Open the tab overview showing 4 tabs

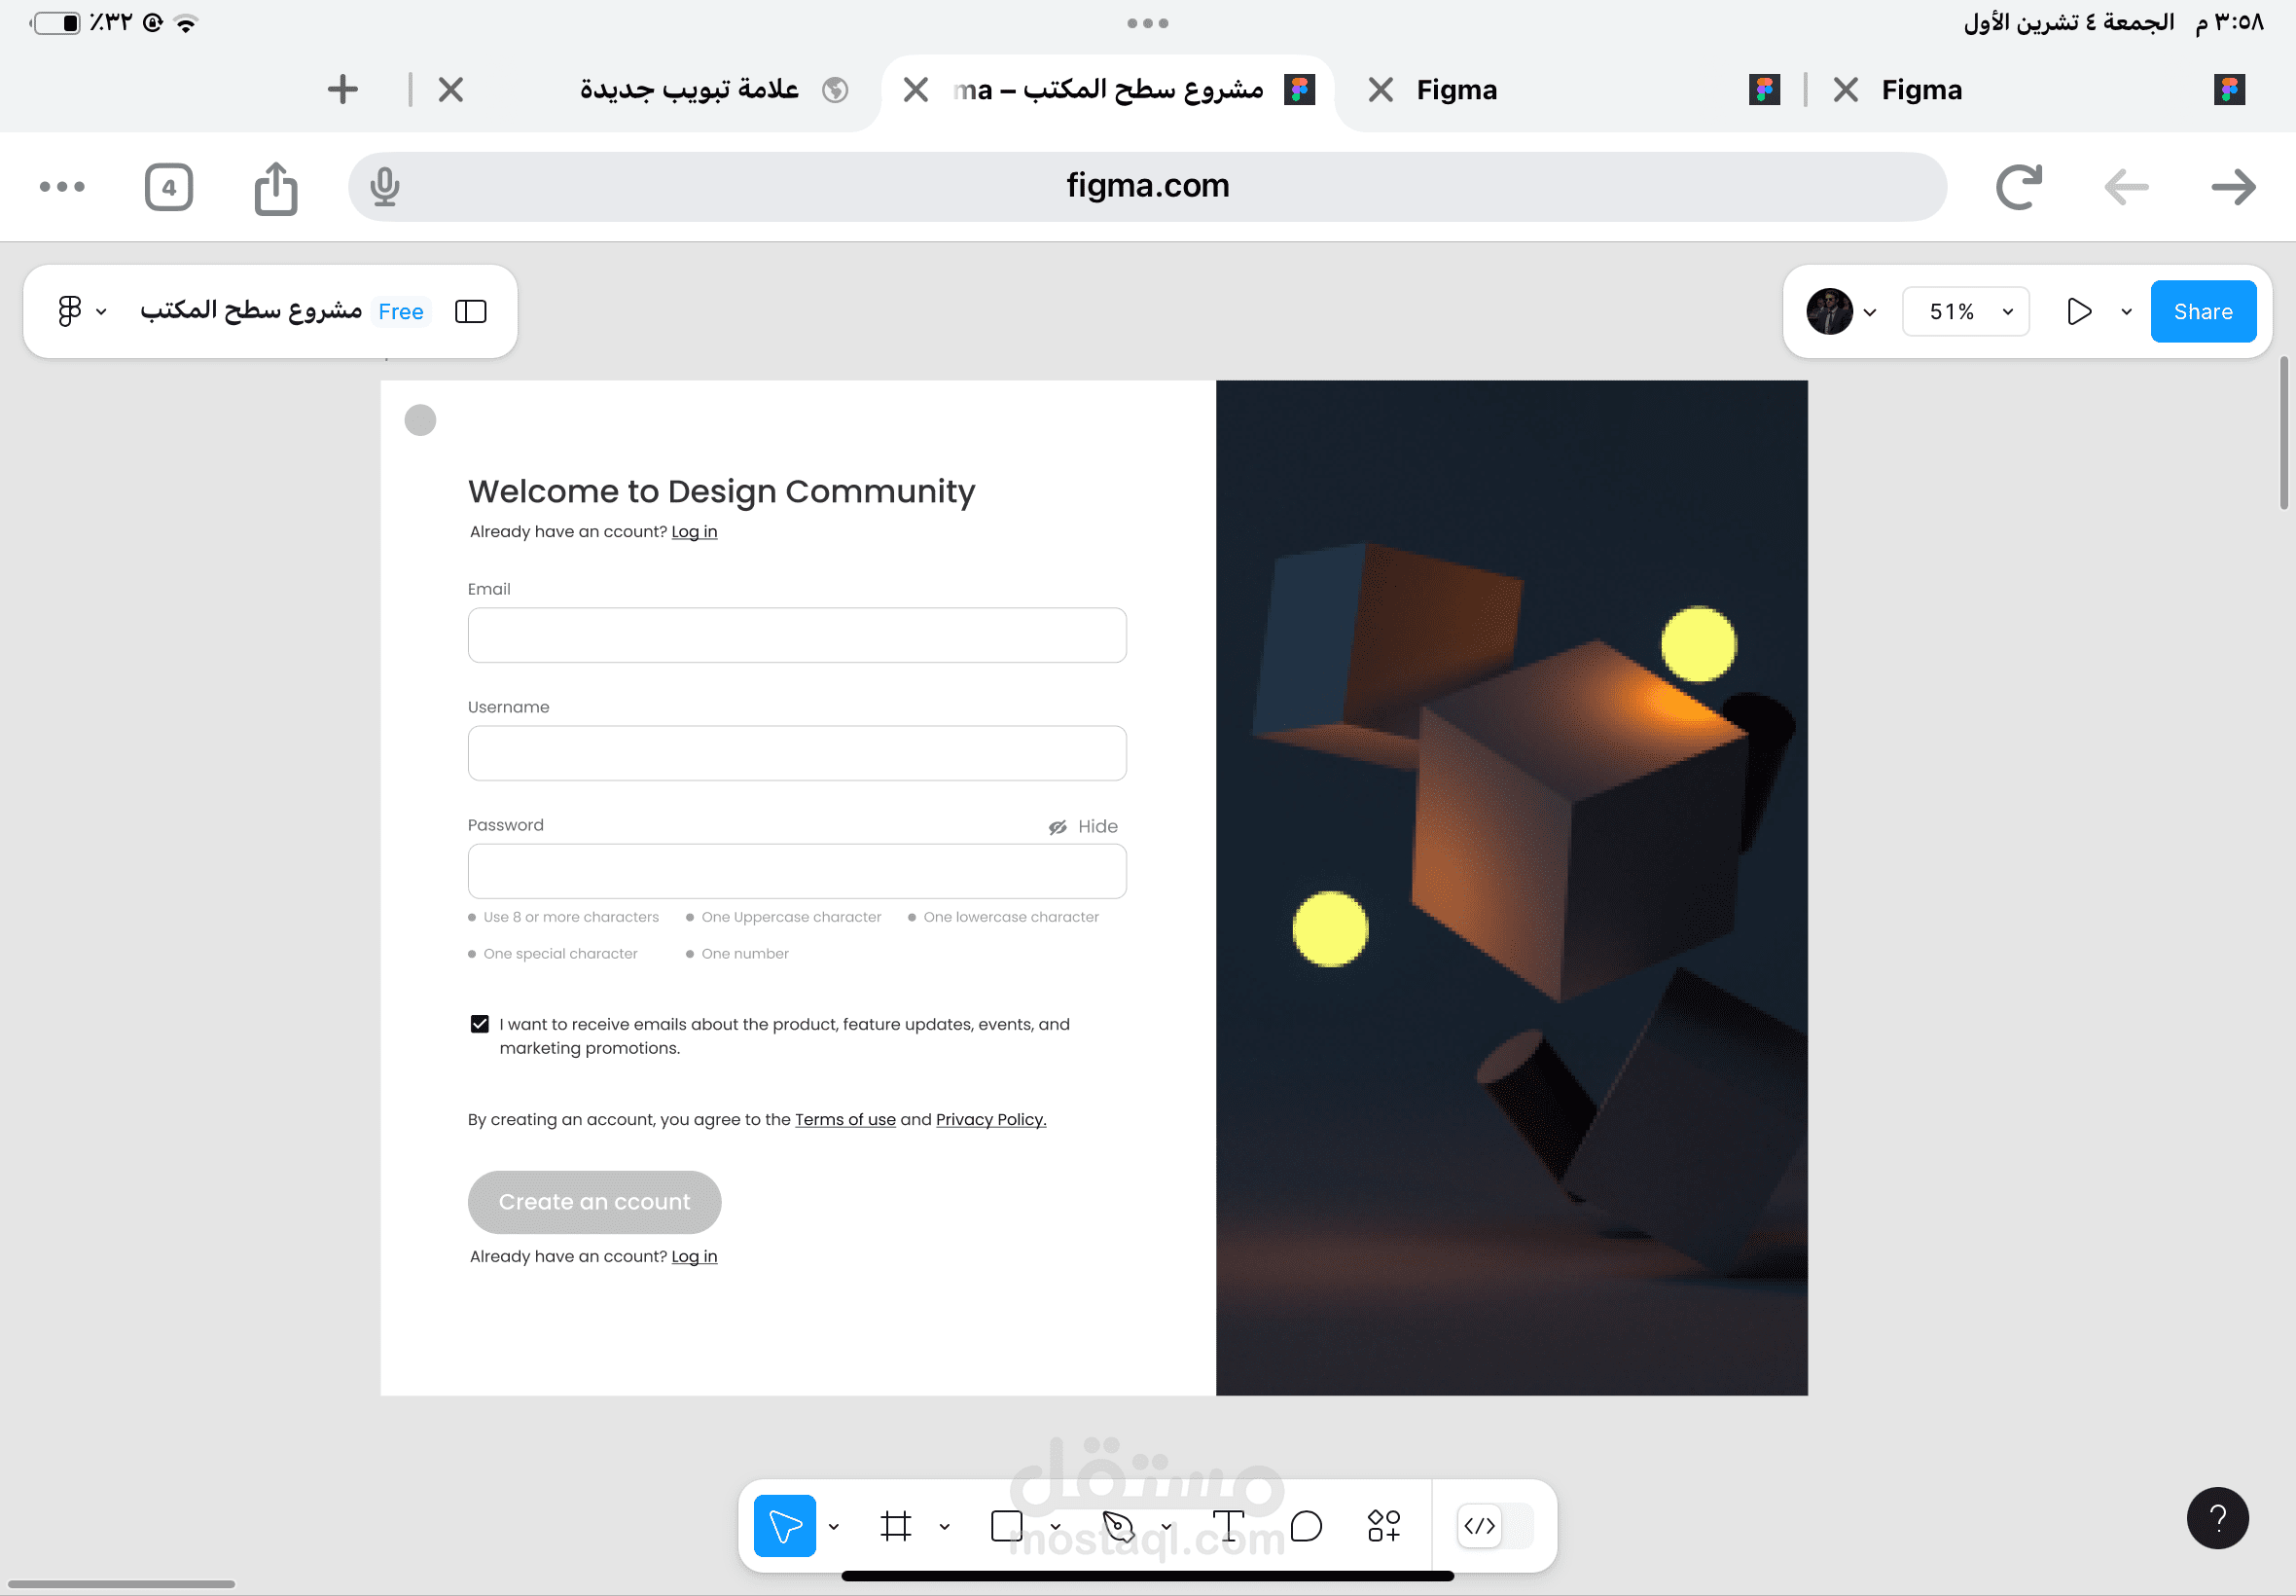(169, 187)
